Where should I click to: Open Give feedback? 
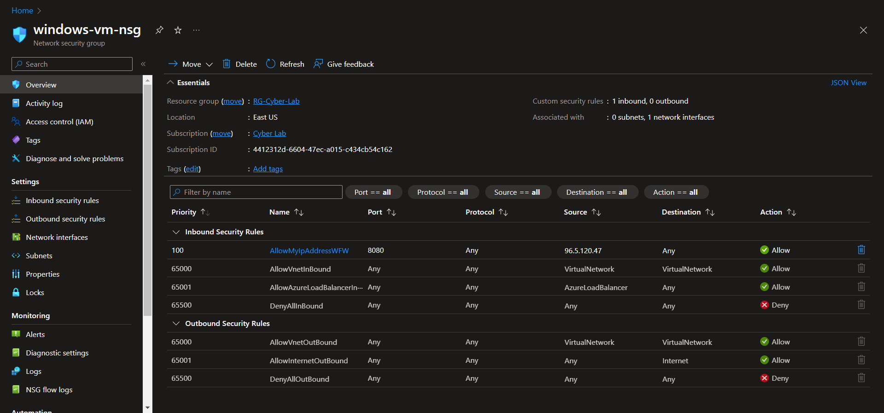tap(343, 64)
